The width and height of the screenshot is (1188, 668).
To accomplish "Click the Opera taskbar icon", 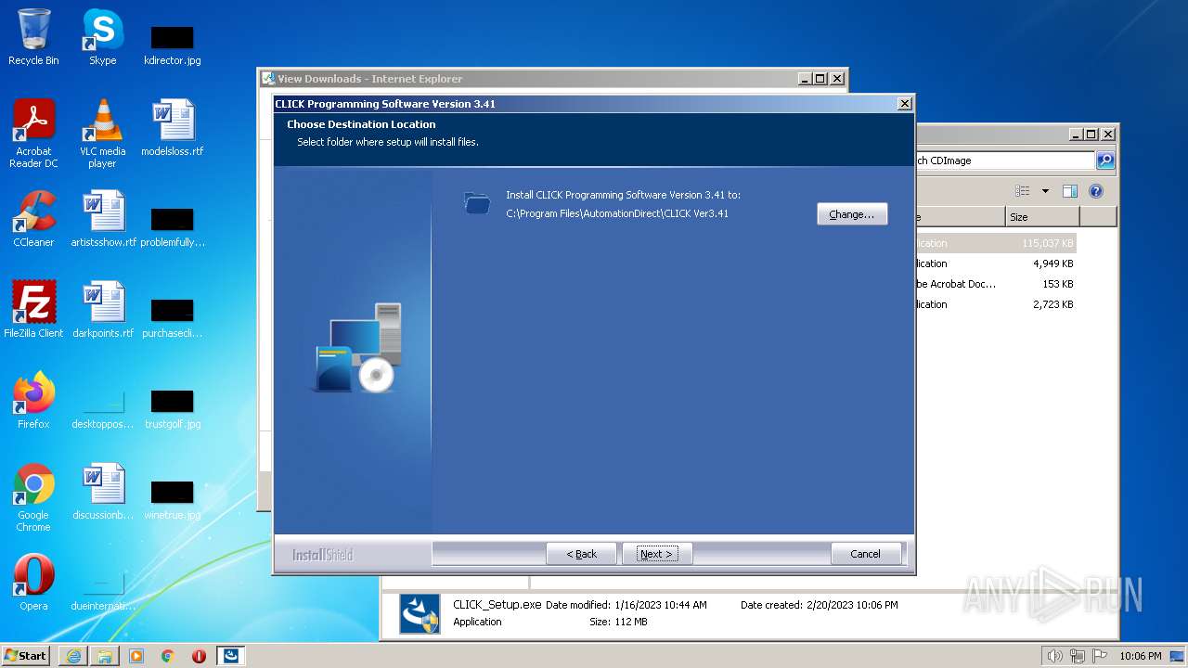I will tap(199, 656).
